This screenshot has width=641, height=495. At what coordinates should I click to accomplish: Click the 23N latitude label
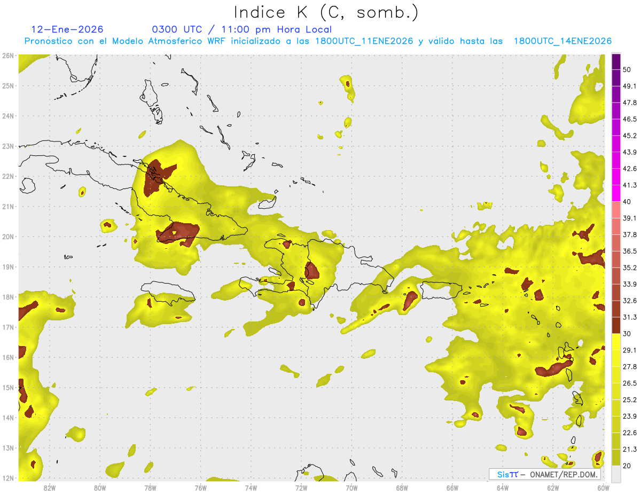(8, 146)
